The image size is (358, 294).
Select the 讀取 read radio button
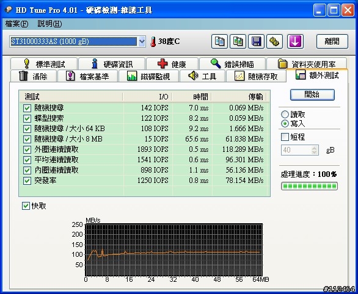point(285,115)
